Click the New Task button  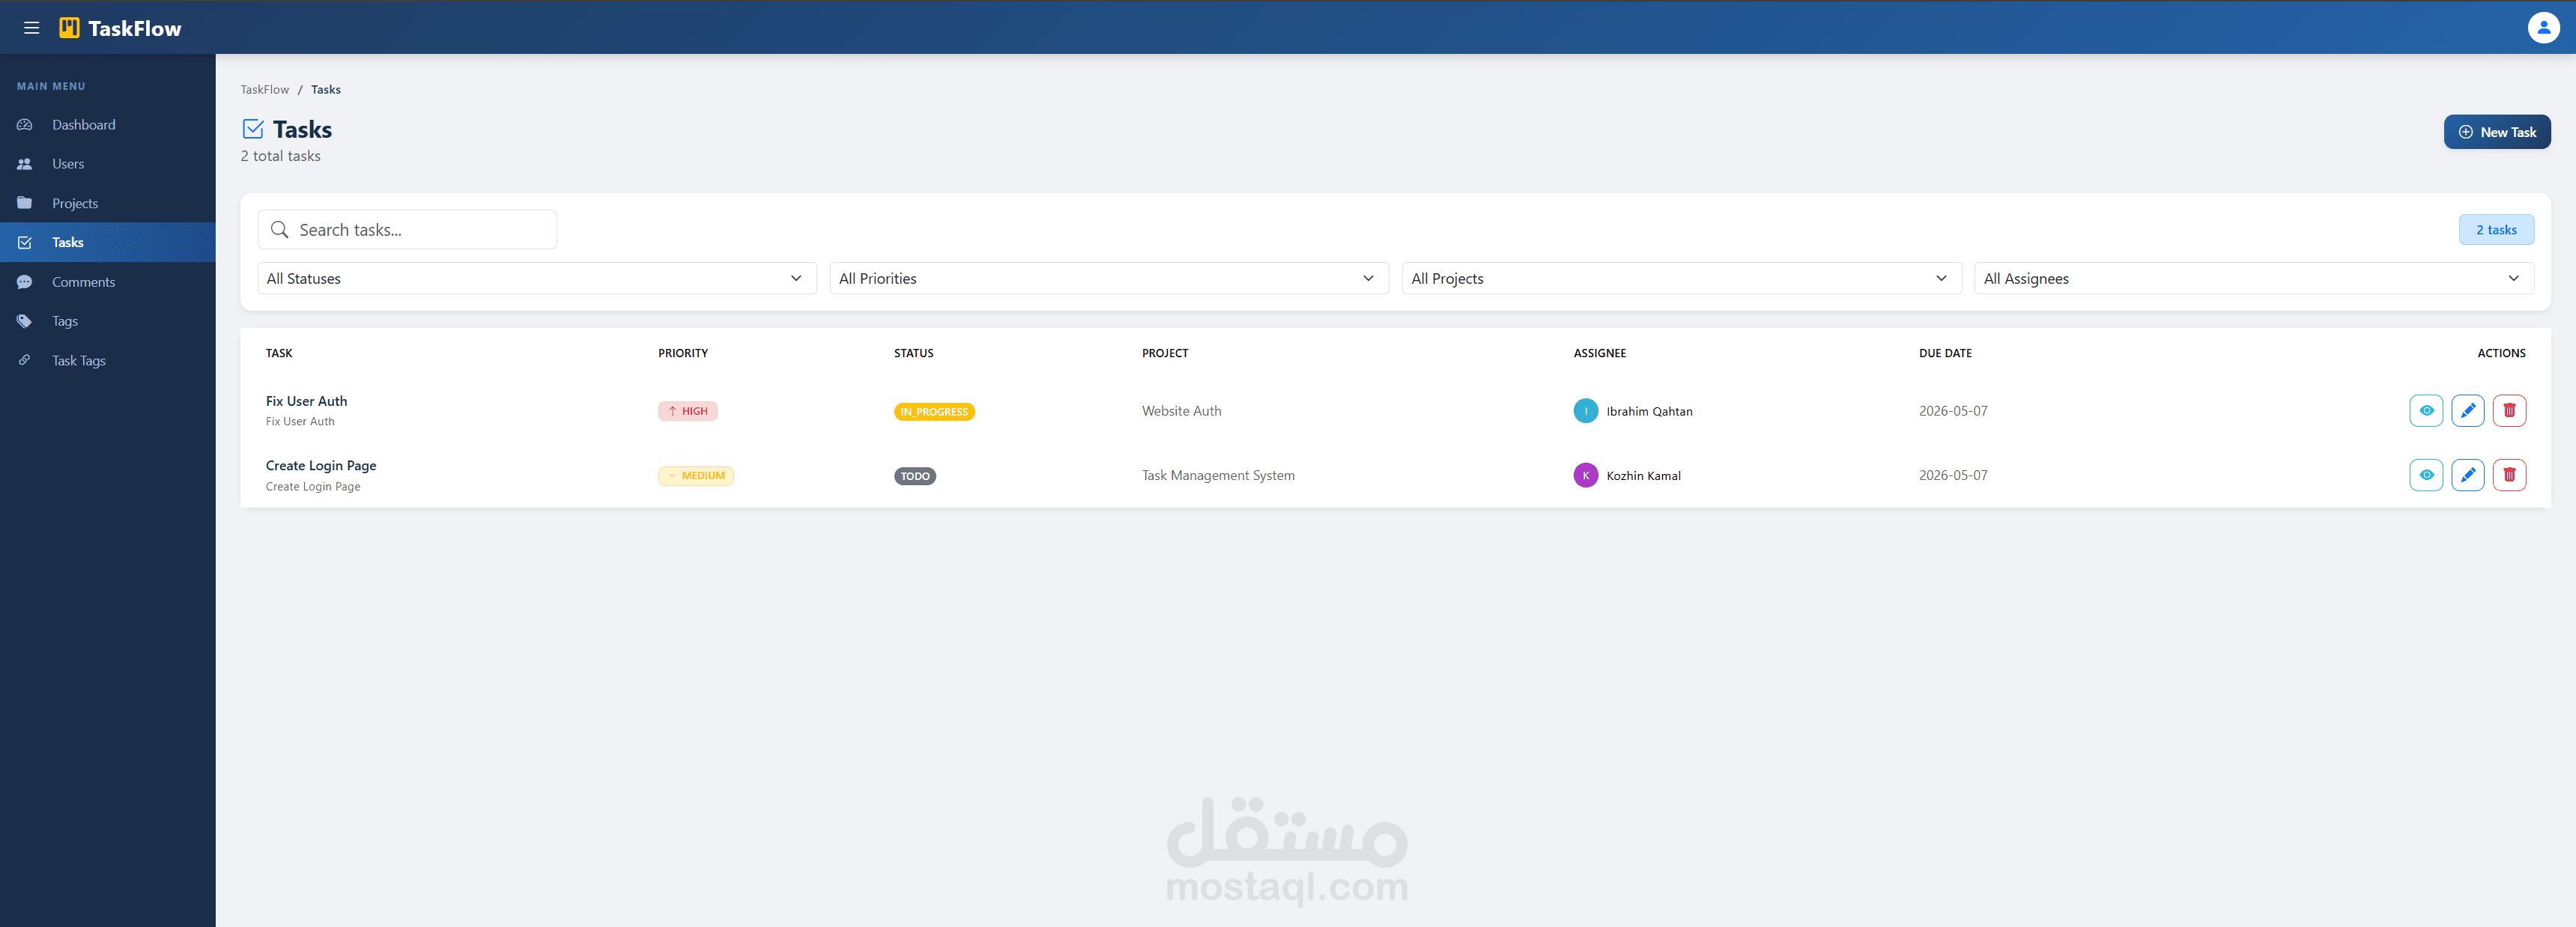coord(2497,132)
